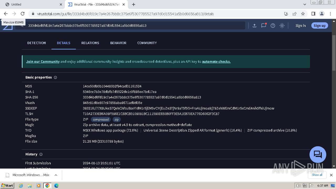Click the hash search input field
Image resolution: width=336 pixels, height=189 pixels.
point(135,25)
